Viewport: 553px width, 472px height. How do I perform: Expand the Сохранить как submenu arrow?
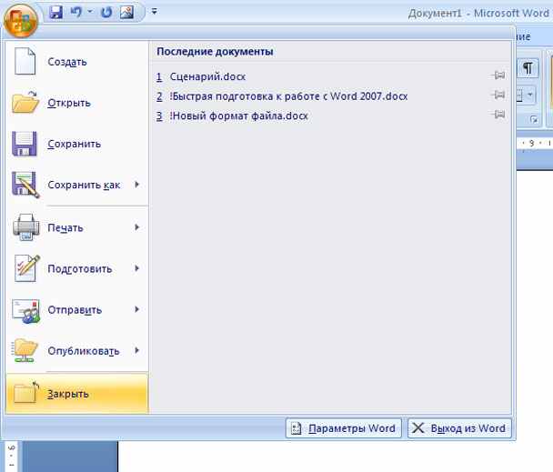pyautogui.click(x=136, y=185)
